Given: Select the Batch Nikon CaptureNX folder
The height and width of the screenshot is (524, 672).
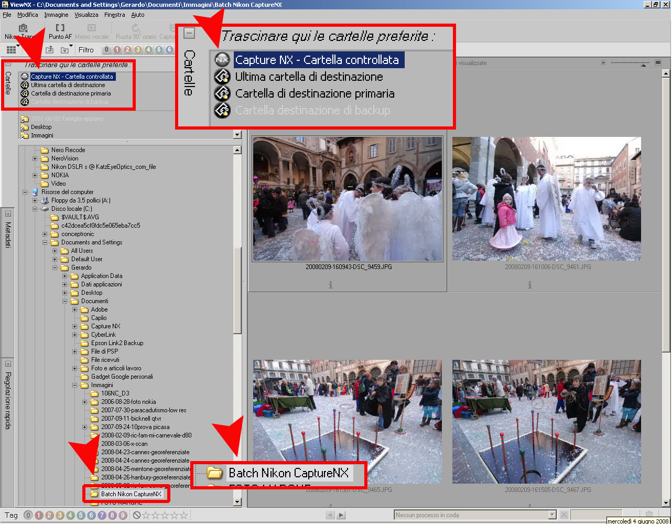Looking at the screenshot, I should pos(131,494).
